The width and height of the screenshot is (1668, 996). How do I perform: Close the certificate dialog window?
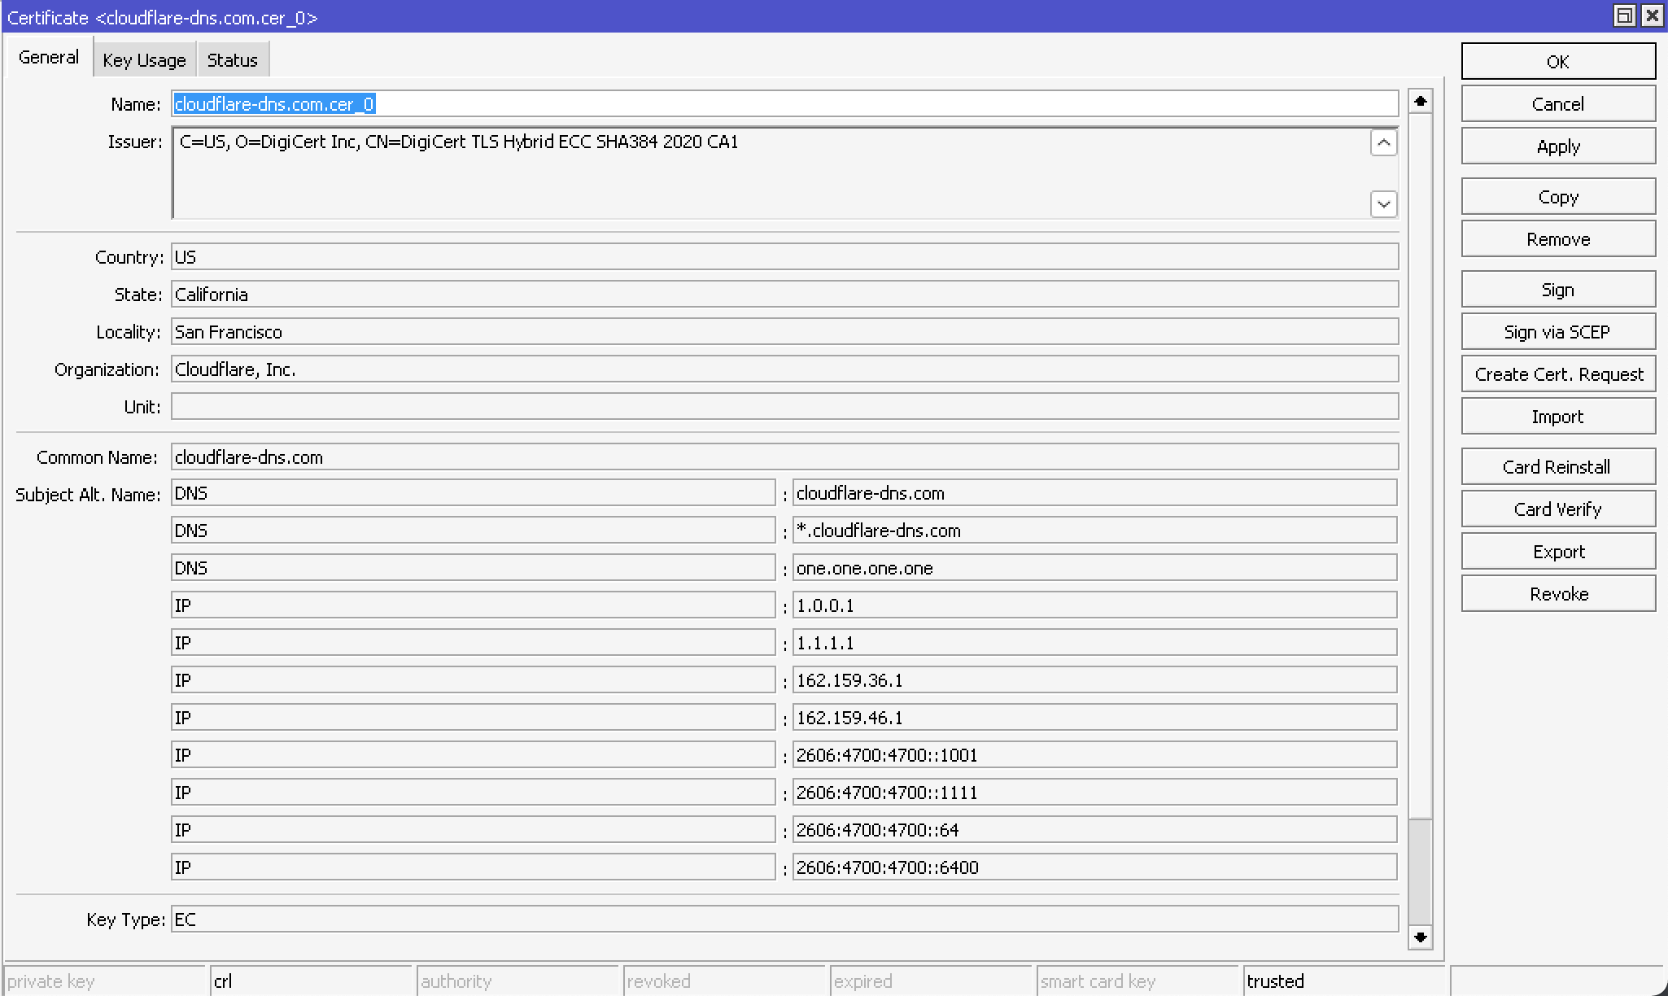point(1652,15)
